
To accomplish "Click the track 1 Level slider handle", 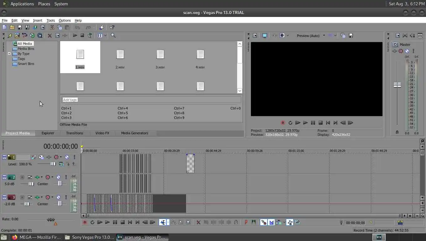I will (53, 164).
